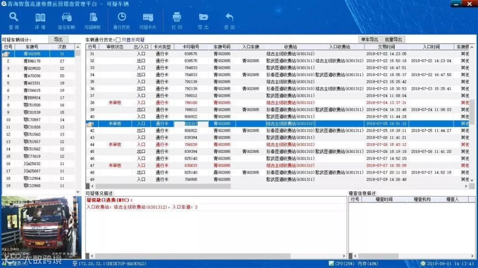Select vehicle row 鄂C51508
This screenshot has width=478, height=268.
pyautogui.click(x=38, y=105)
